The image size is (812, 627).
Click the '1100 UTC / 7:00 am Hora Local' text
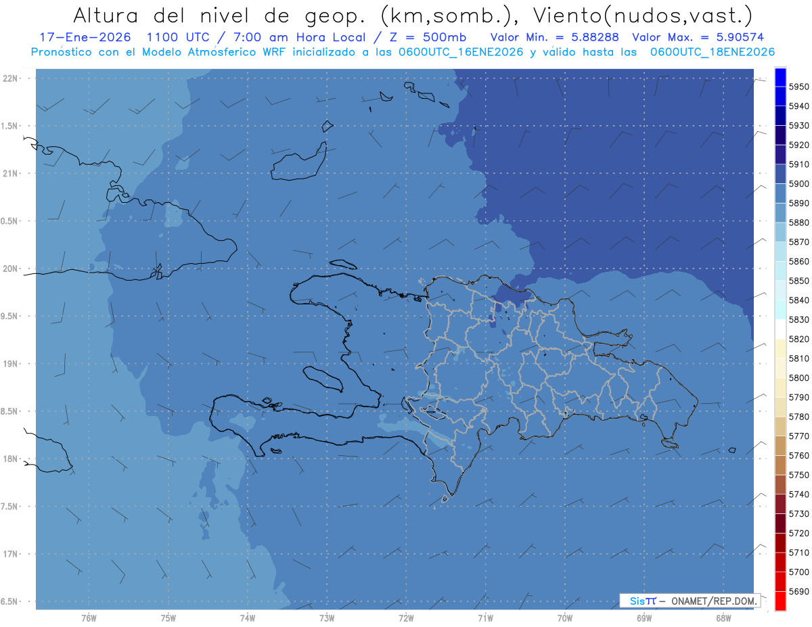pyautogui.click(x=256, y=37)
